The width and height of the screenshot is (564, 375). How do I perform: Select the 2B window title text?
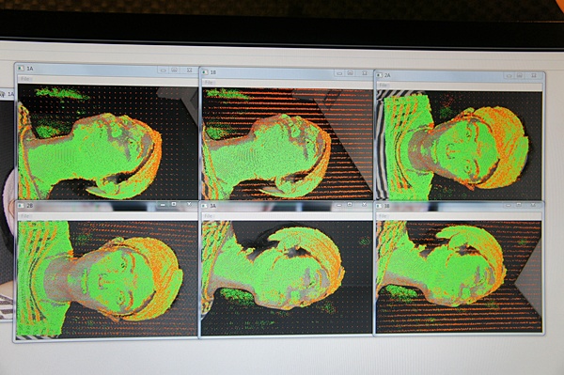tap(30, 206)
